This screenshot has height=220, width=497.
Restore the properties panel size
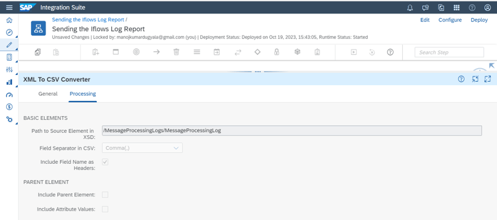coord(475,79)
